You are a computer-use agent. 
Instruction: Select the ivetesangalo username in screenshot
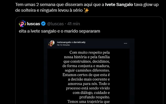click(63, 42)
